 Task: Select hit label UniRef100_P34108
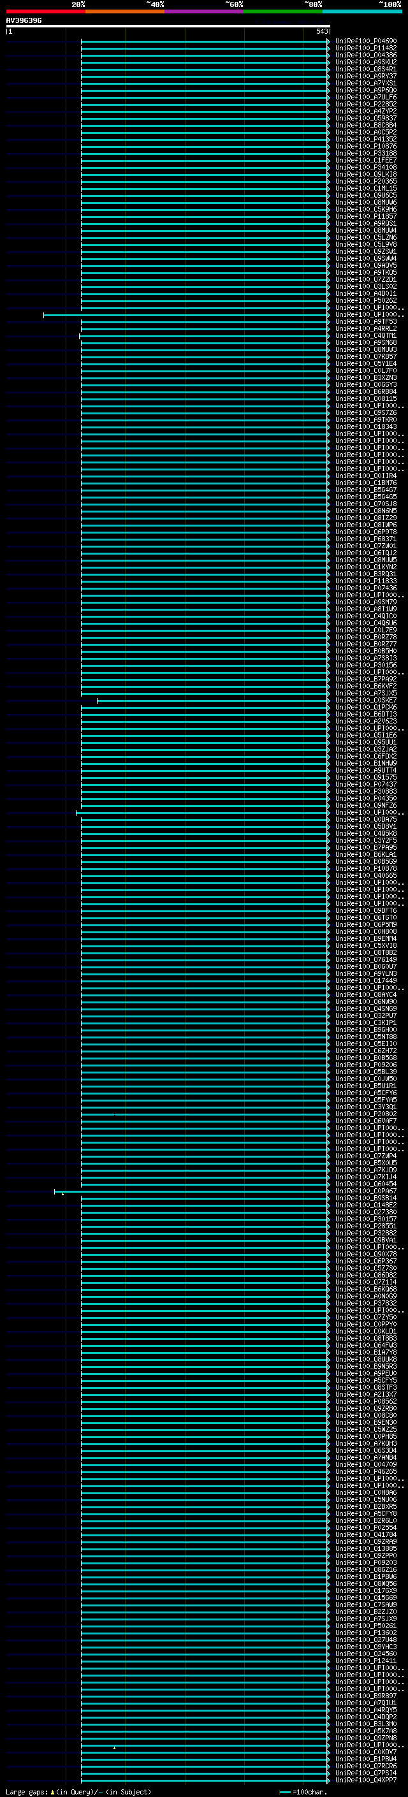click(x=366, y=167)
